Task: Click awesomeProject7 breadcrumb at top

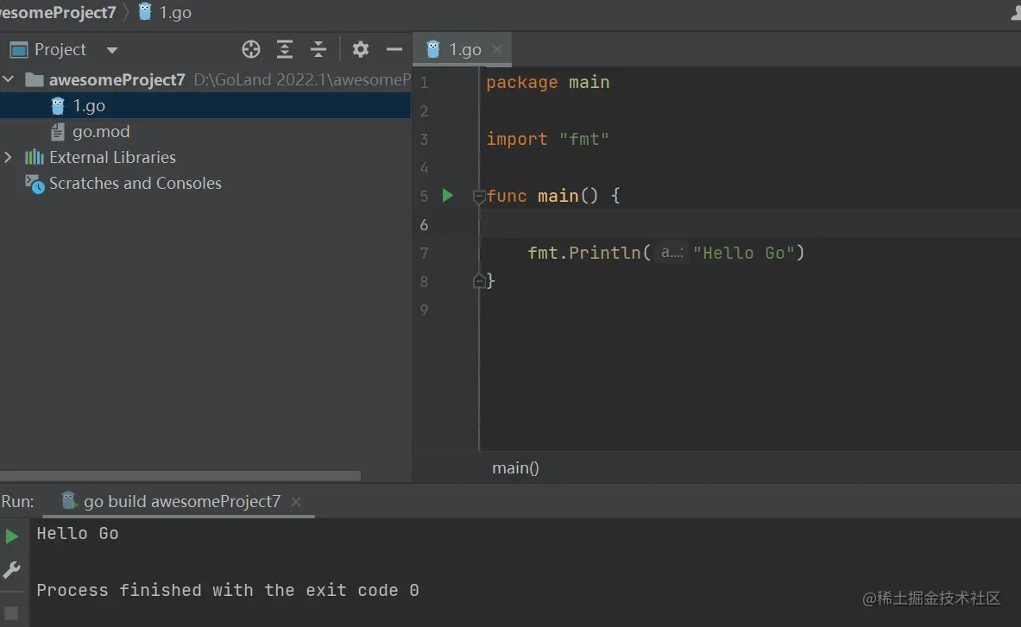Action: 58,12
